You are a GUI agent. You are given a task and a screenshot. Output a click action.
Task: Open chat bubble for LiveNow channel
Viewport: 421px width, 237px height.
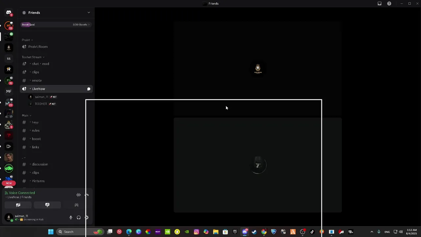[89, 89]
